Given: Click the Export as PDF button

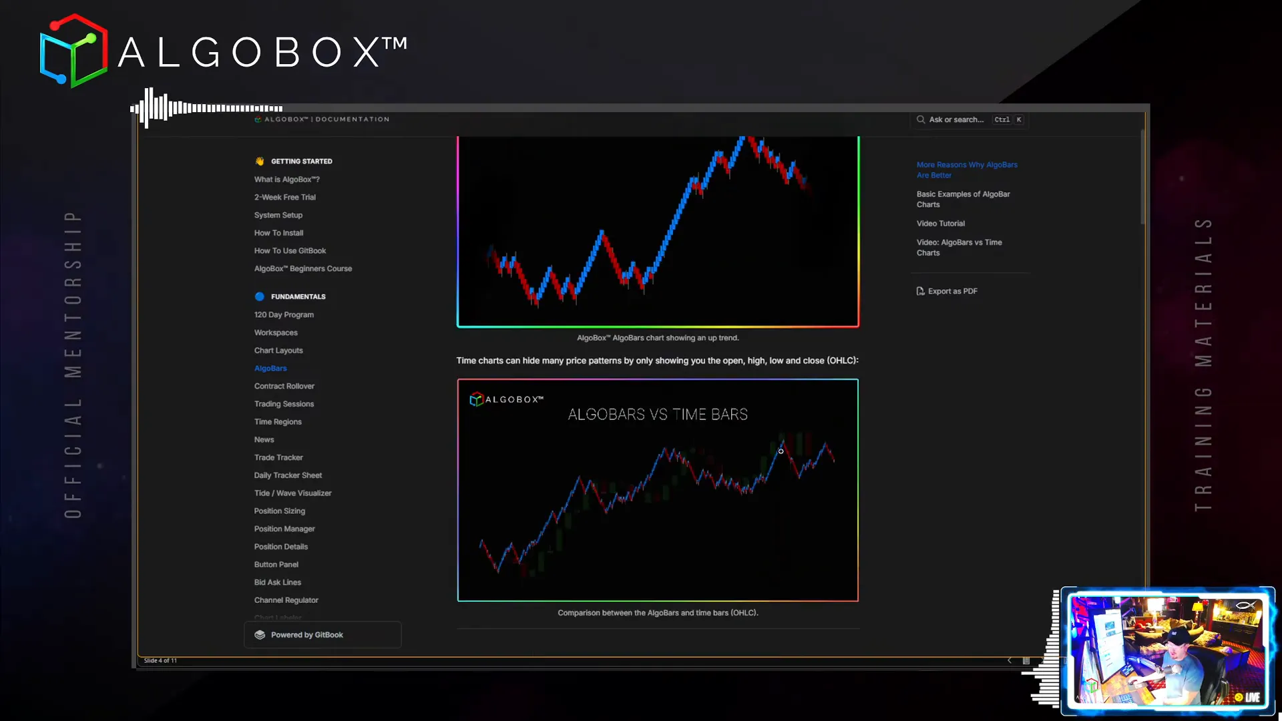Looking at the screenshot, I should (947, 291).
